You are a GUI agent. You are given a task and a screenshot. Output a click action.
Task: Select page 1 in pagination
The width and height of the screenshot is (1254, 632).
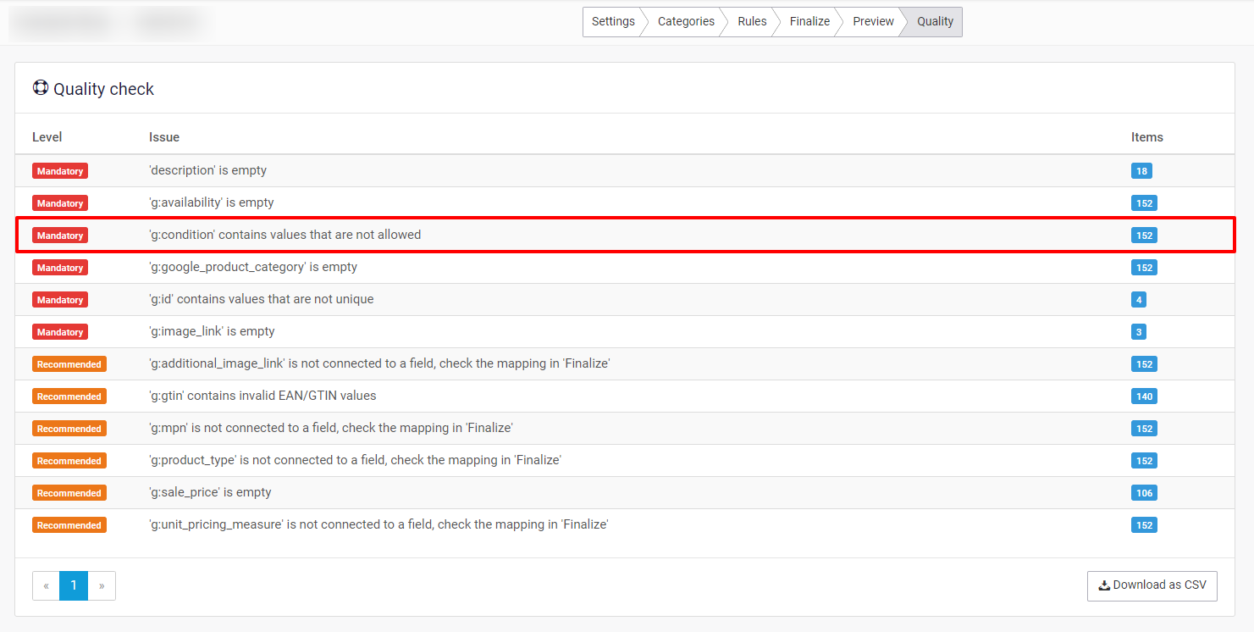74,585
